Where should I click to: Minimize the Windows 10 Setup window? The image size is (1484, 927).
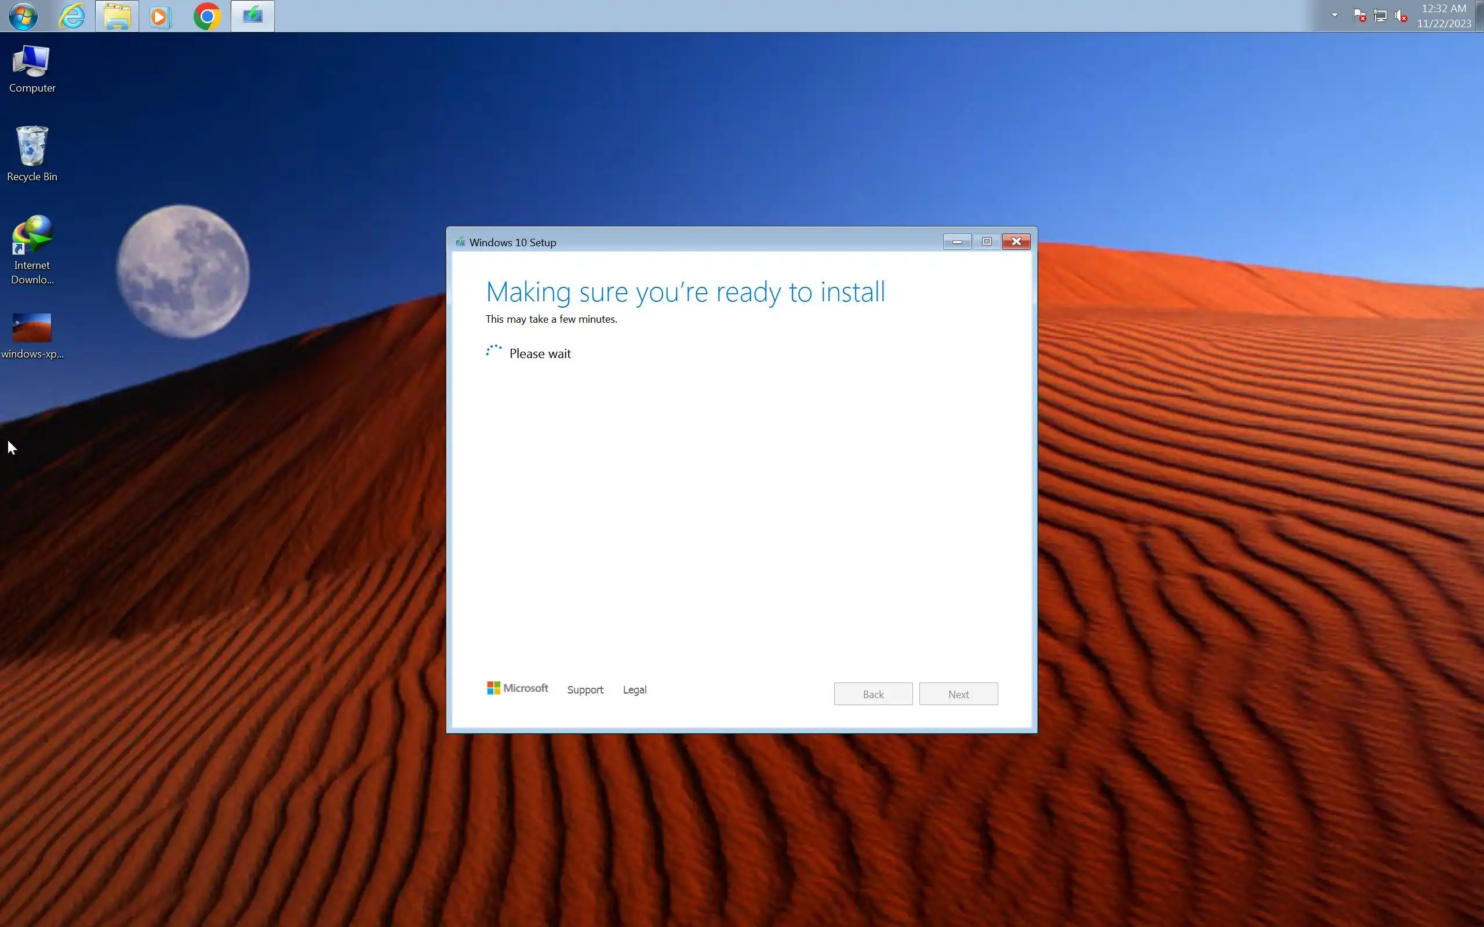(x=956, y=242)
